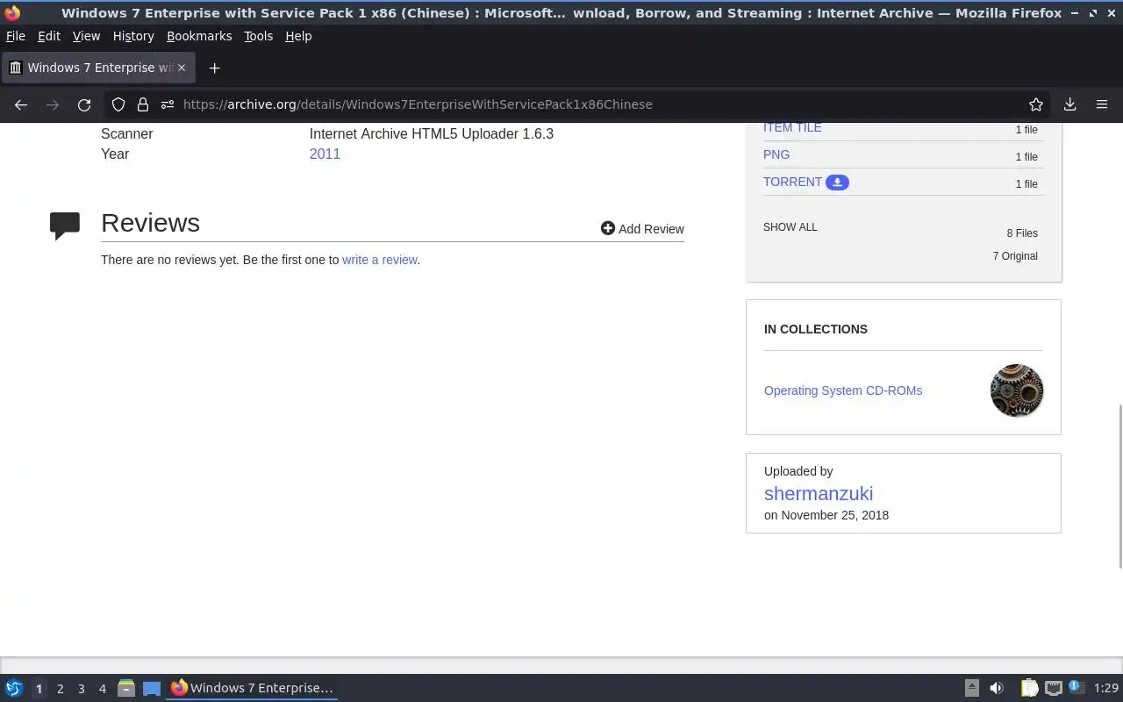The width and height of the screenshot is (1123, 702).
Task: Switch to workspace 2
Action: tap(60, 688)
